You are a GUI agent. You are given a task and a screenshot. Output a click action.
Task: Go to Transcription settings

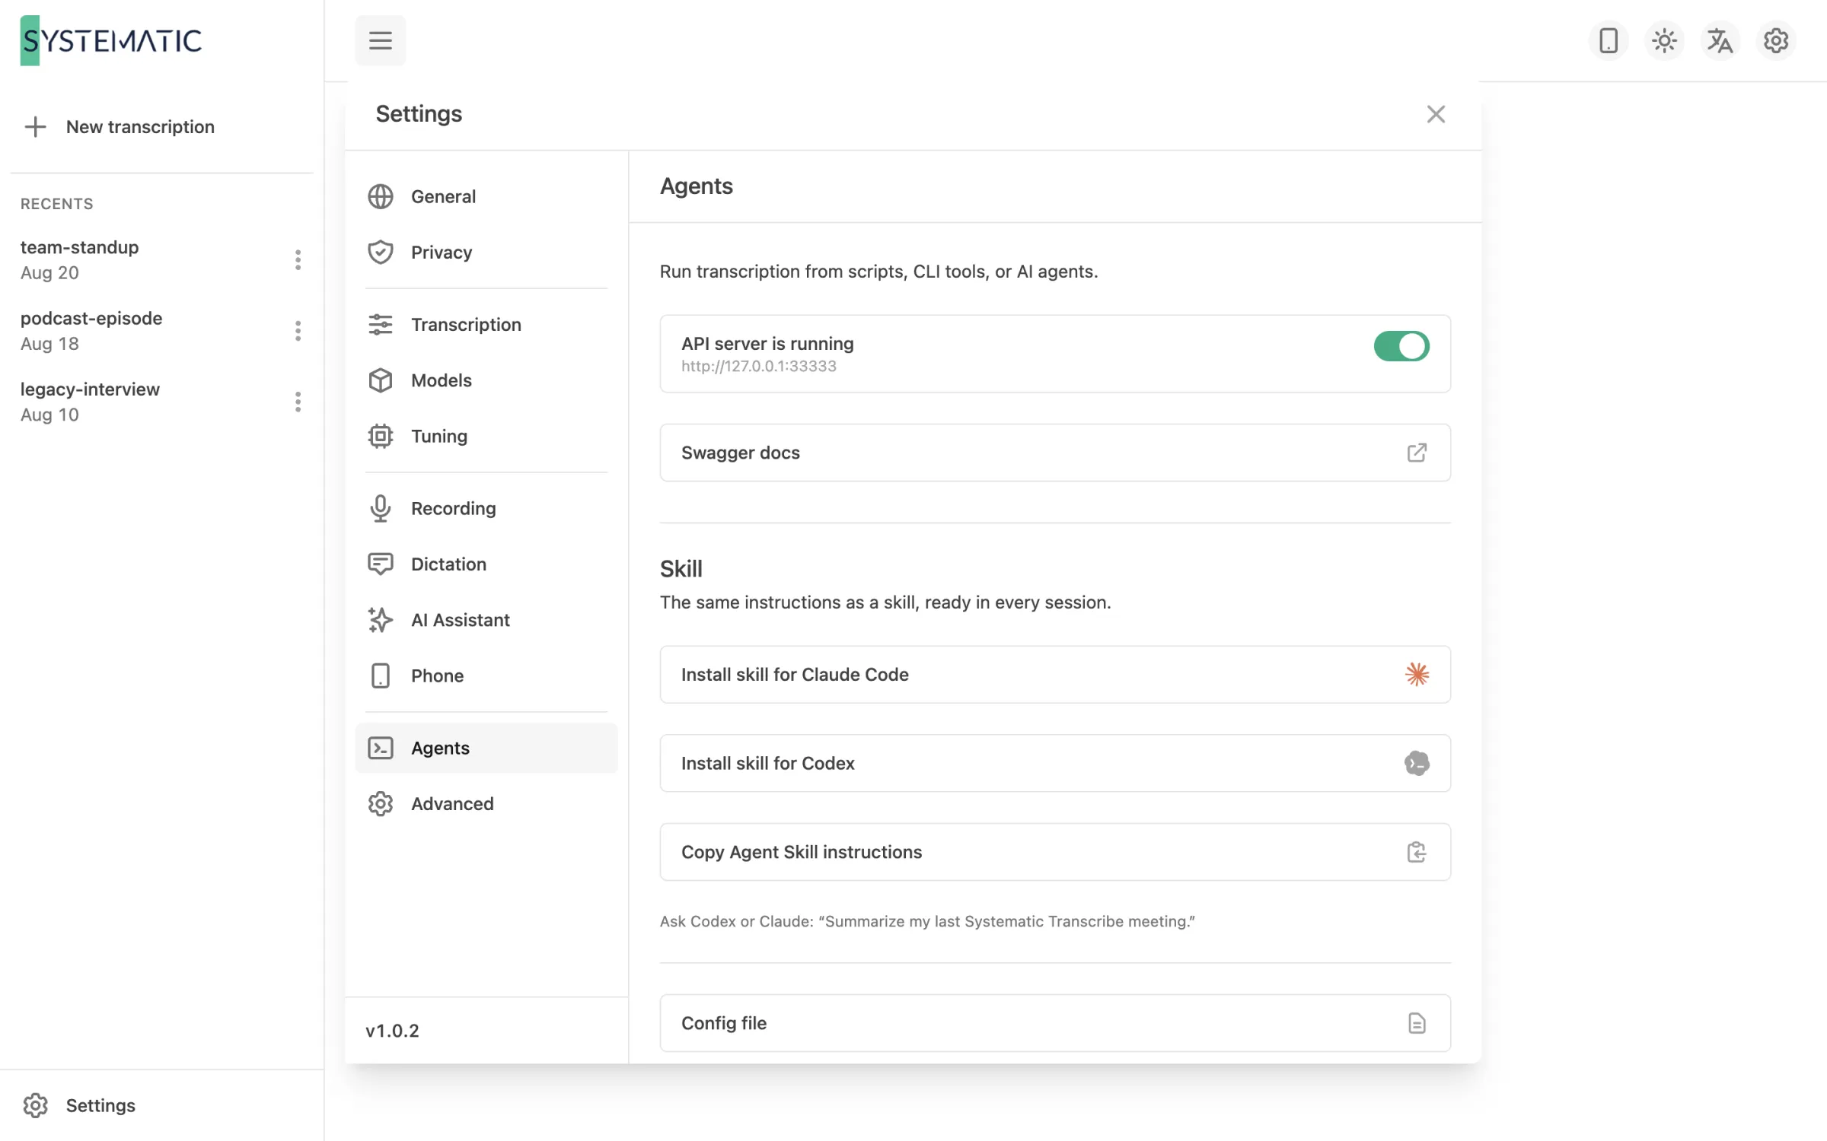tap(486, 324)
